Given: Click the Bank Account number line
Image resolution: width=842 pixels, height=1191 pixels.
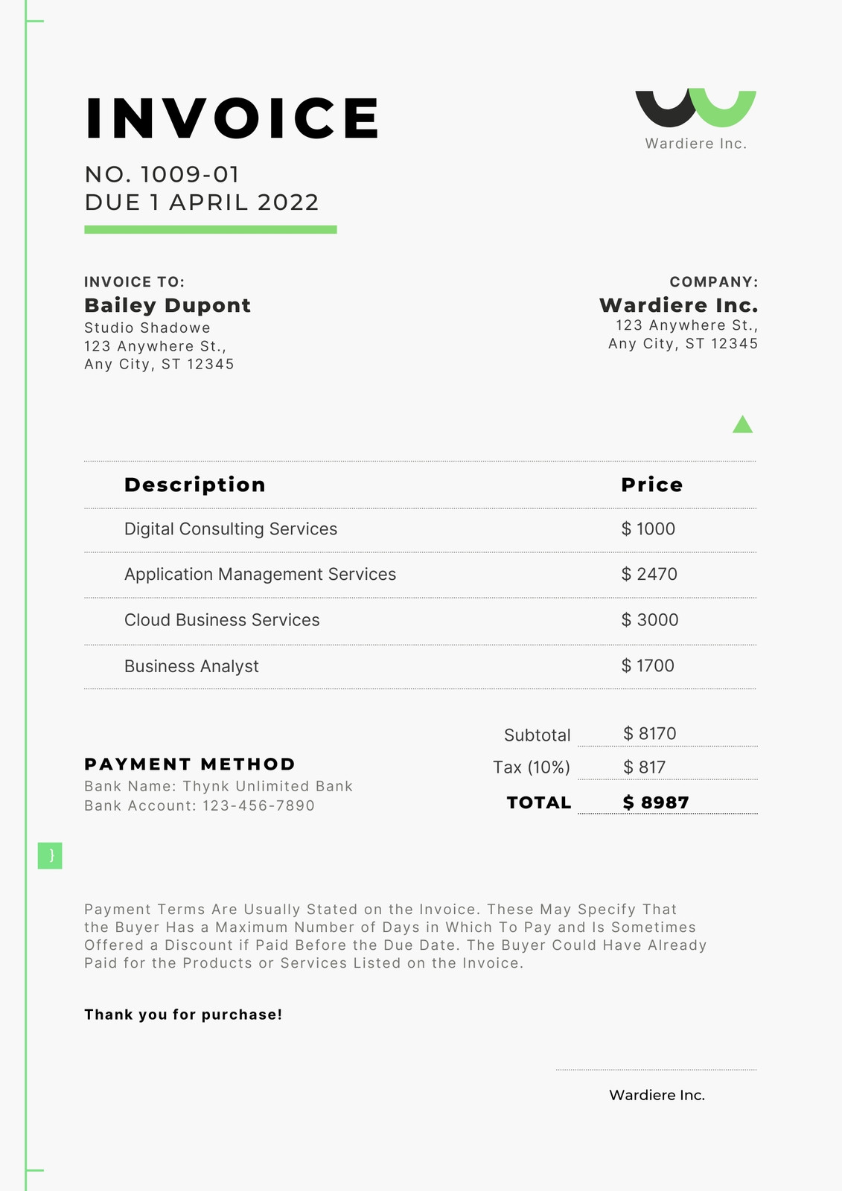Looking at the screenshot, I should tap(200, 805).
